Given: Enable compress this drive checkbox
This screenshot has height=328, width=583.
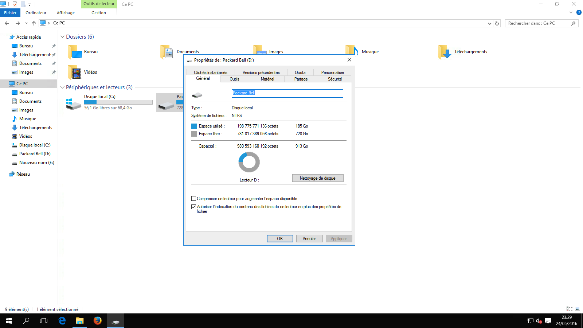Looking at the screenshot, I should click(194, 199).
